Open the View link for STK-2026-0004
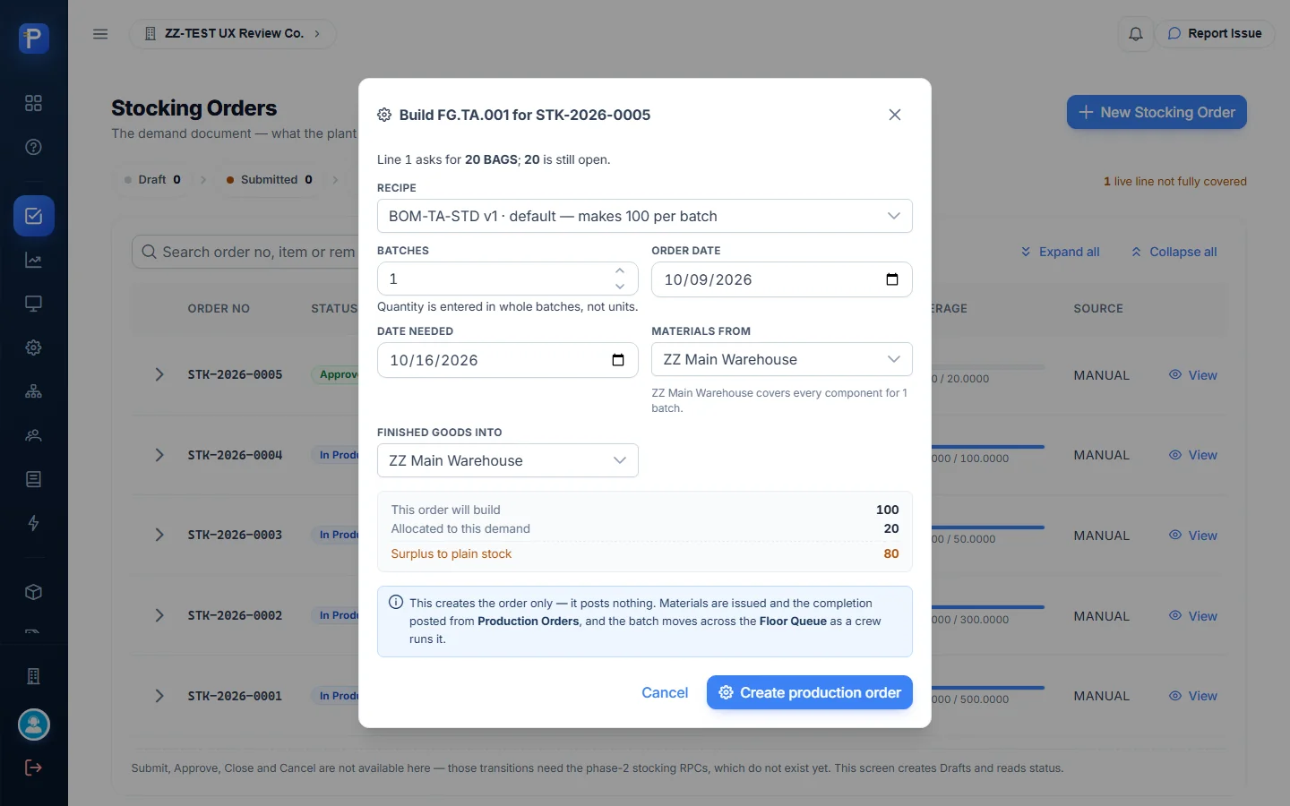This screenshot has height=806, width=1290. pyautogui.click(x=1193, y=455)
